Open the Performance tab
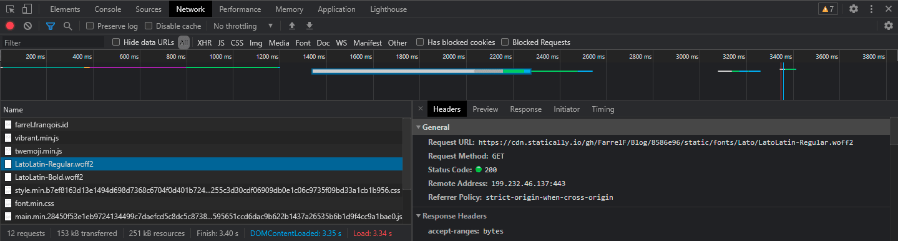898x241 pixels. click(240, 9)
